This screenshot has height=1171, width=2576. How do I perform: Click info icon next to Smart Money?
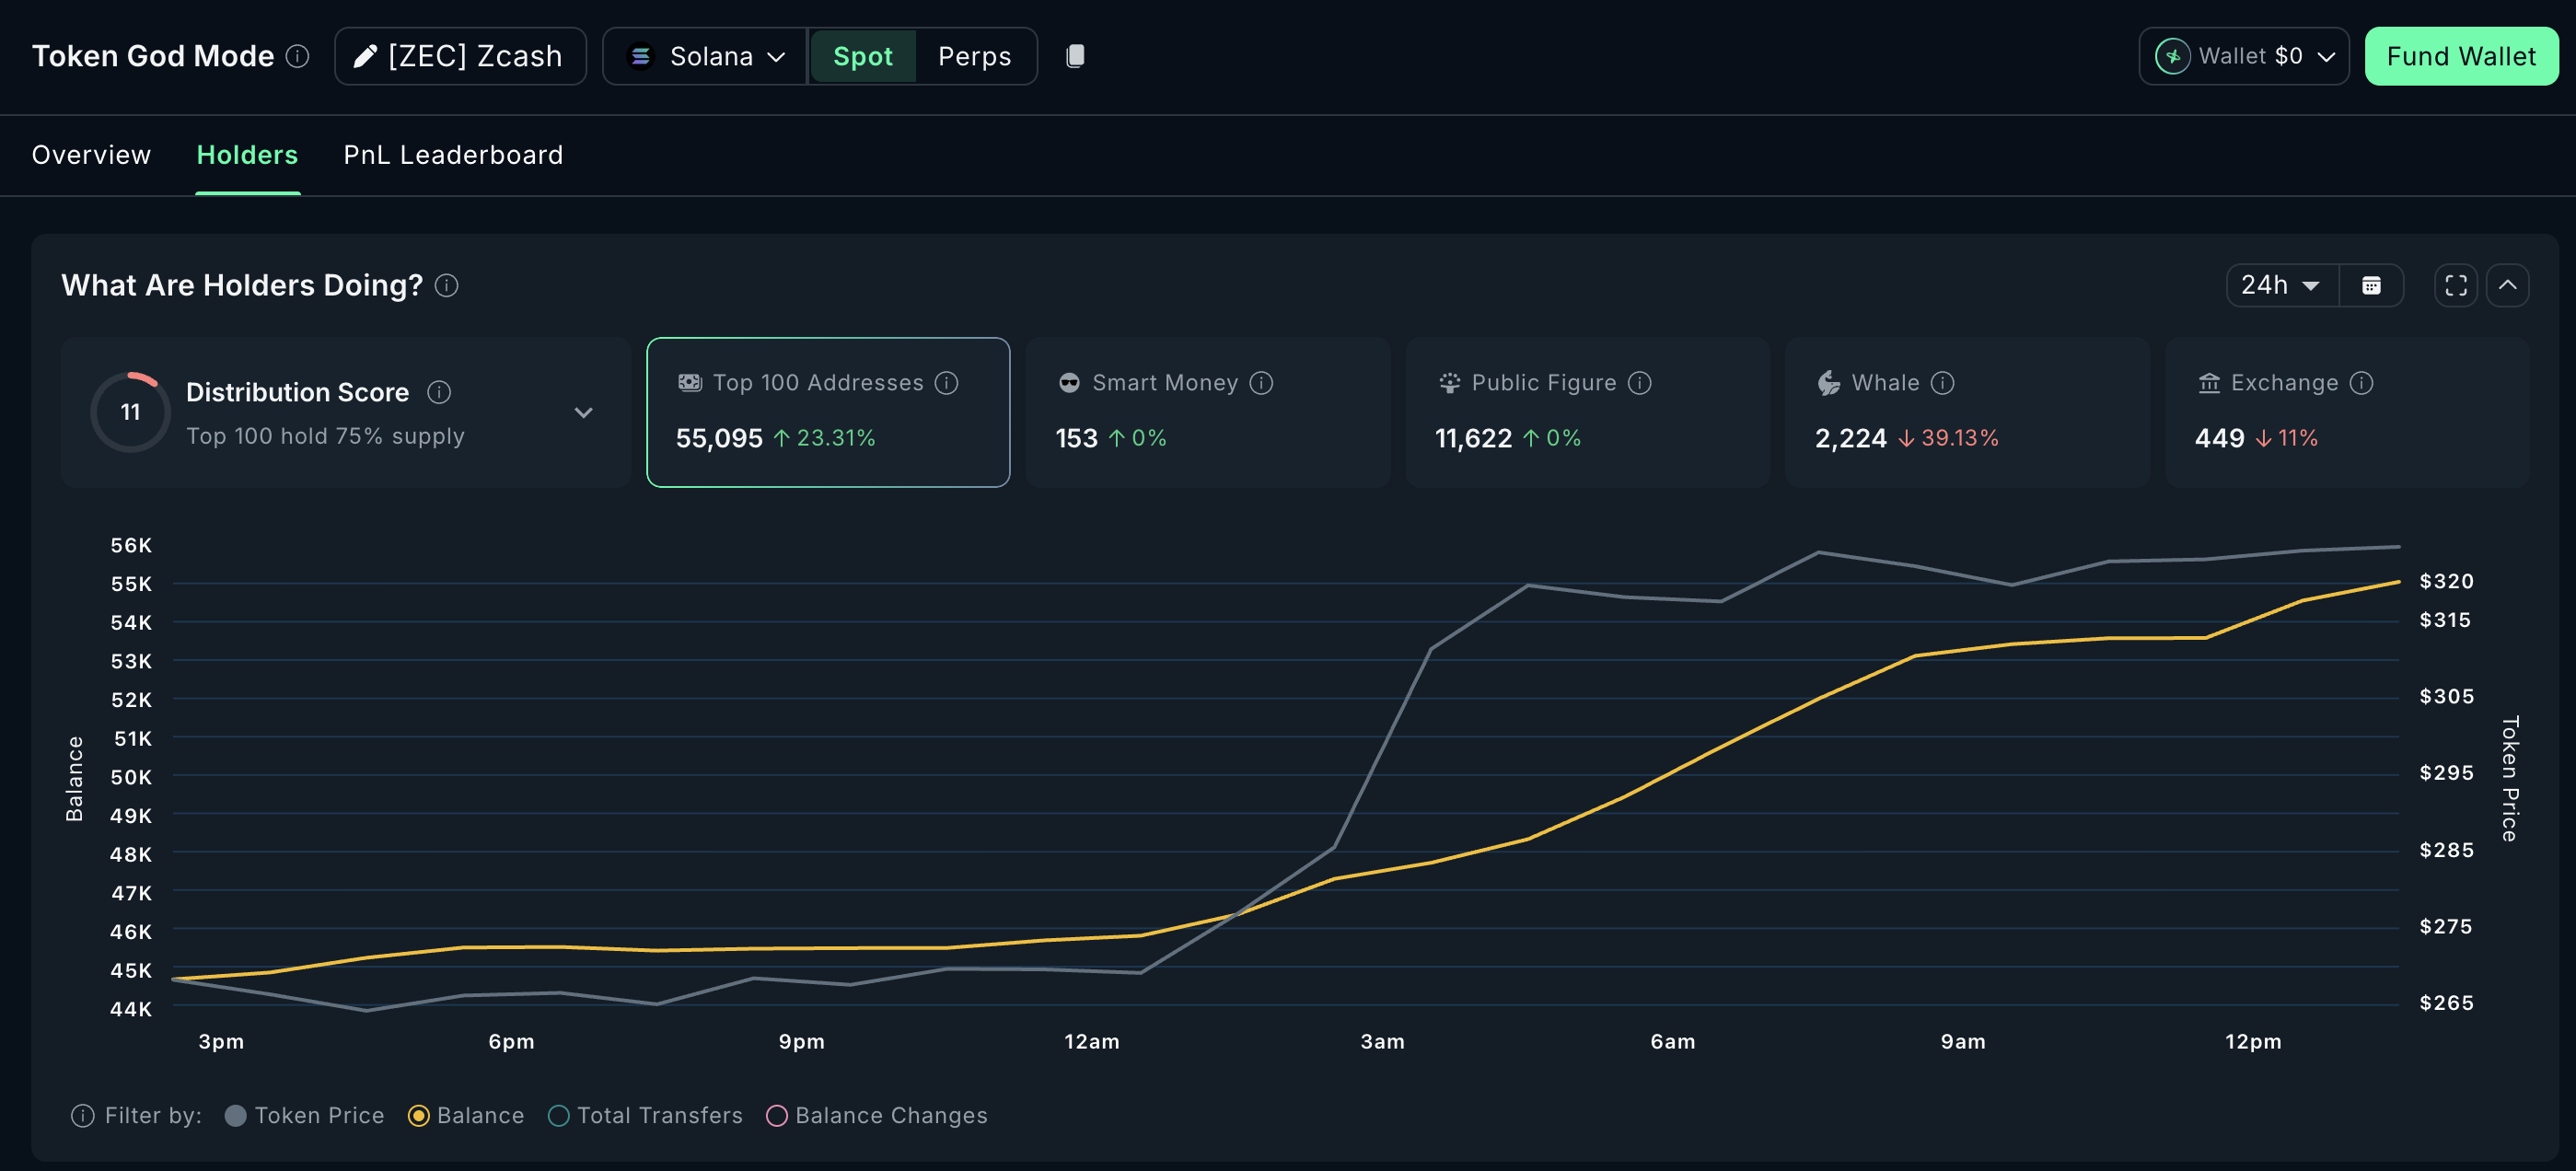tap(1261, 383)
